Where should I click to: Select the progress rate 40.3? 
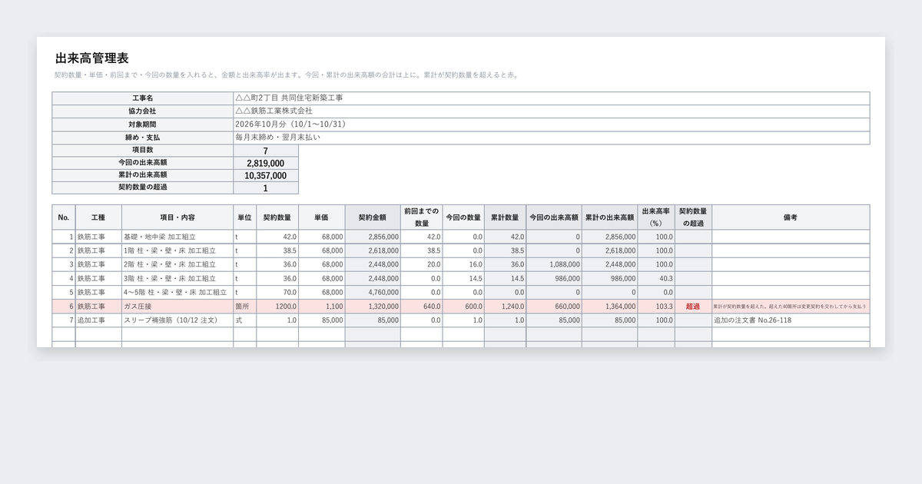pos(656,279)
